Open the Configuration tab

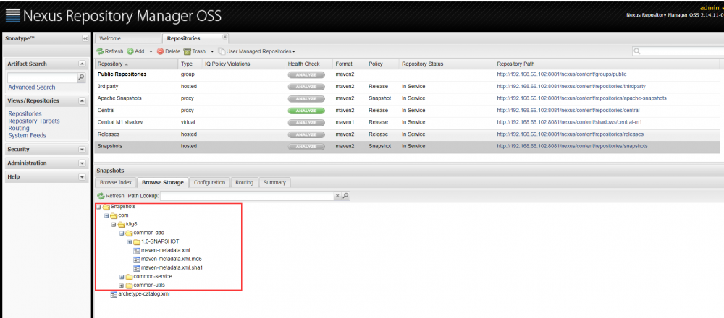pyautogui.click(x=210, y=183)
